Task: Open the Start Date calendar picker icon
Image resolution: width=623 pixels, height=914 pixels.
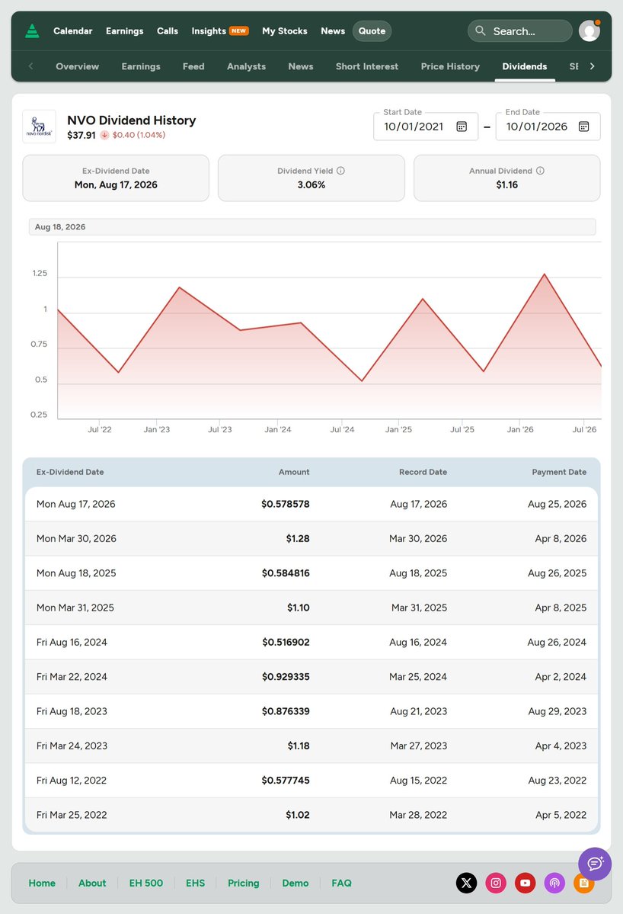Action: tap(462, 127)
